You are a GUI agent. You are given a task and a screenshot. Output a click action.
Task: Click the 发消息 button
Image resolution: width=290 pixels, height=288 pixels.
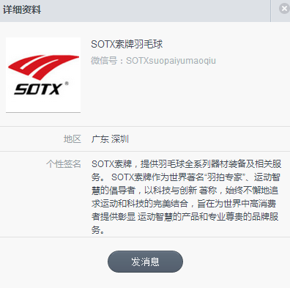click(145, 262)
